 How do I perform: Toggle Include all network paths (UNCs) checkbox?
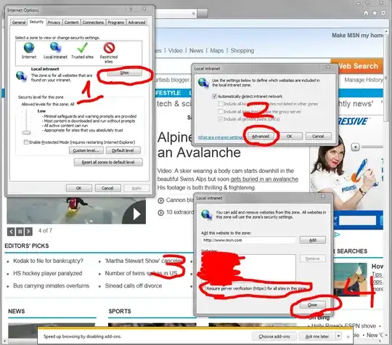coord(221,119)
